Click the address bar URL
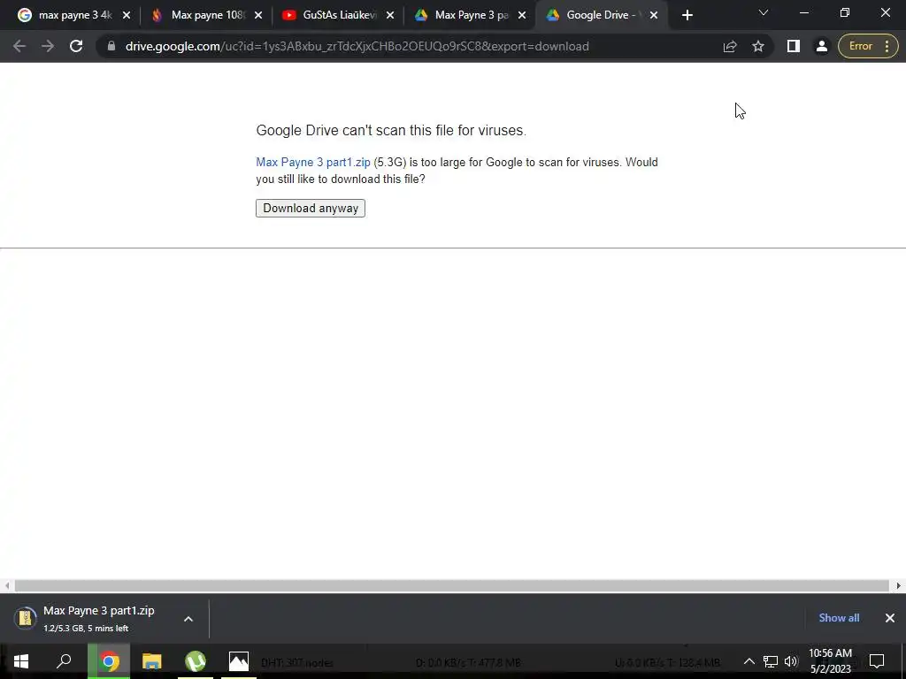 [357, 46]
